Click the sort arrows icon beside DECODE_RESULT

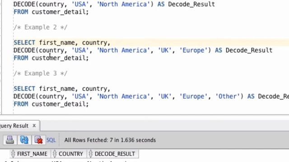pos(90,154)
